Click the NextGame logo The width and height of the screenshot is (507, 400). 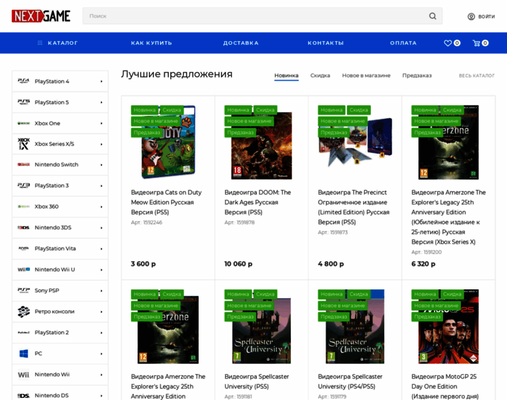[41, 16]
